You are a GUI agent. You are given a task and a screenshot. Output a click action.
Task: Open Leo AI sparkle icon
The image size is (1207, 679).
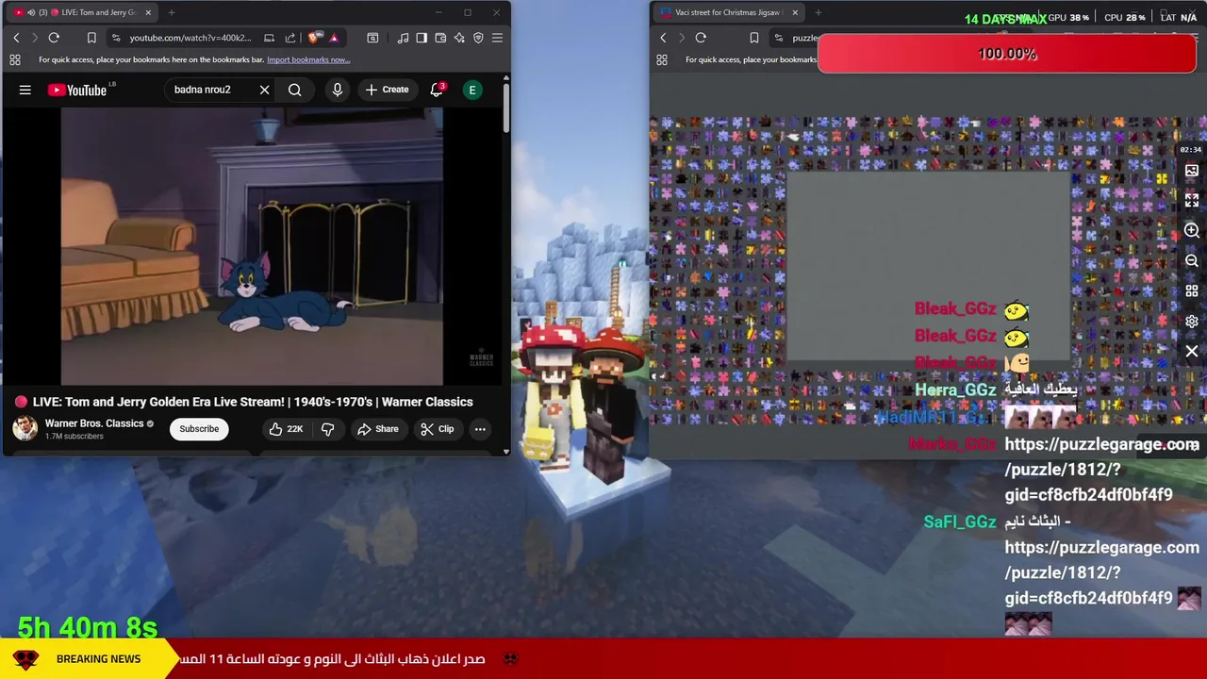459,38
